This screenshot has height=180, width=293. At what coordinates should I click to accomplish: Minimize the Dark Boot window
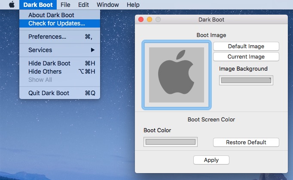pyautogui.click(x=150, y=19)
